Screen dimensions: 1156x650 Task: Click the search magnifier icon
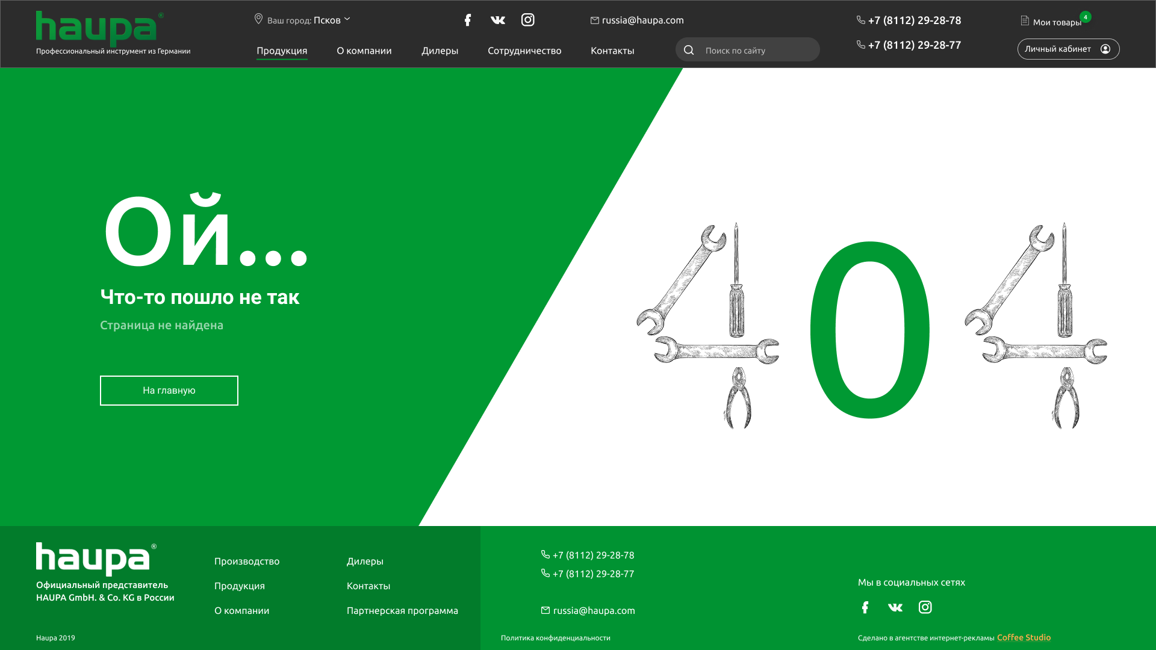tap(689, 50)
